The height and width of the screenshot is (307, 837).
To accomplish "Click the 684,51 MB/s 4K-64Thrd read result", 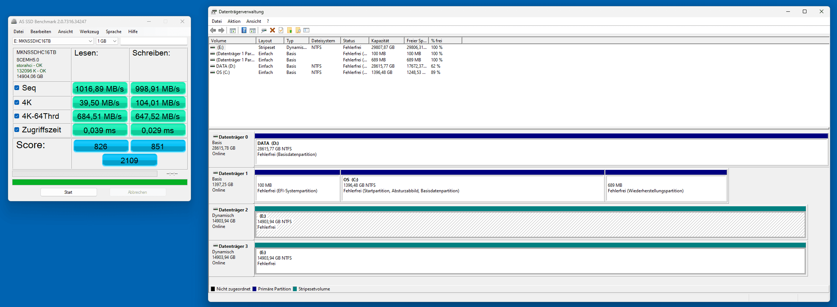I will (100, 116).
